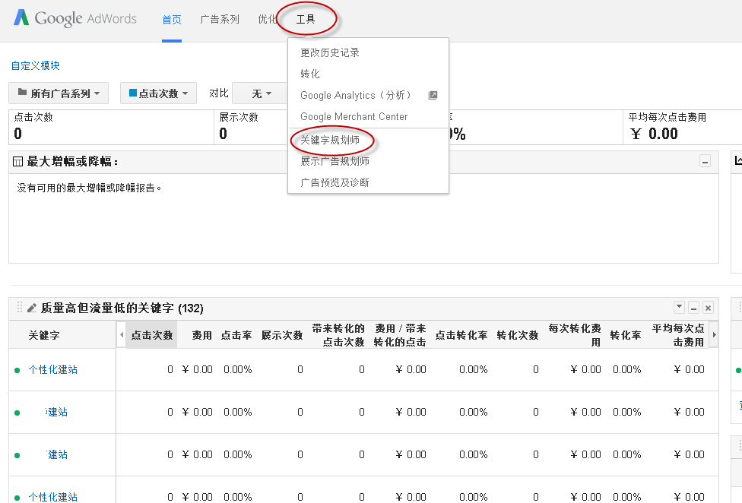Click the folder icon inside 所有广告系列 selector
This screenshot has width=742, height=503.
(24, 93)
